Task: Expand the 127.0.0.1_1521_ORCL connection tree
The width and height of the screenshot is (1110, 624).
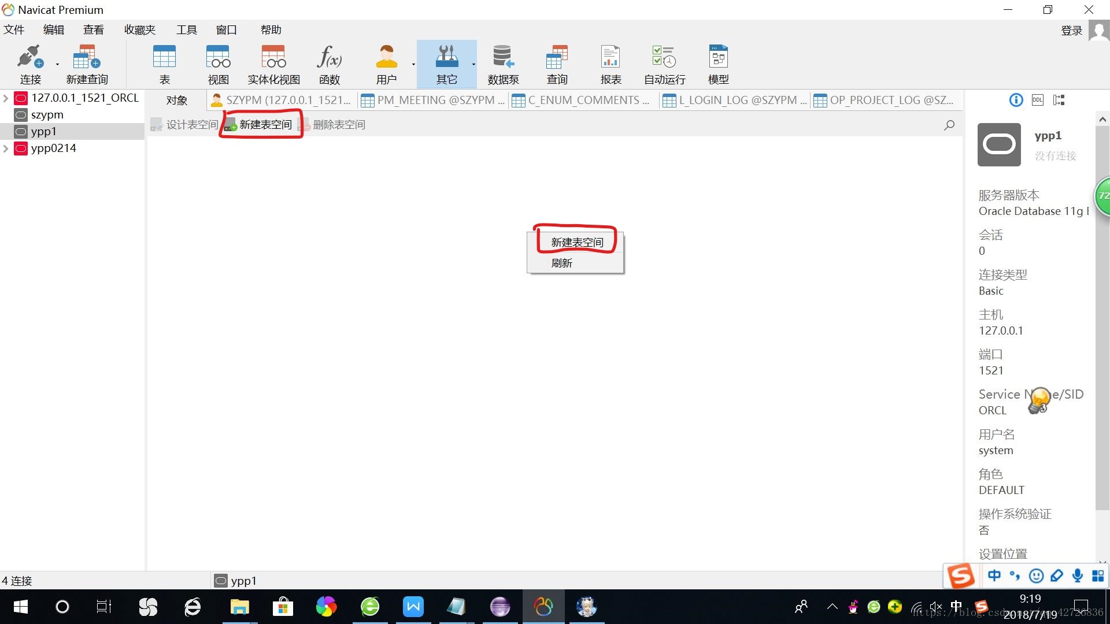Action: (x=6, y=98)
